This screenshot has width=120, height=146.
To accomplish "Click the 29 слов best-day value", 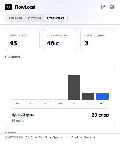I will click(100, 115).
